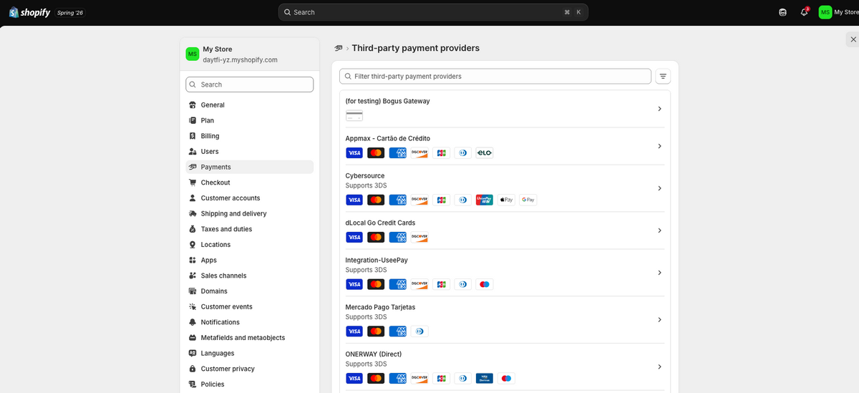Expand the dLocal Go row chevron

coord(659,231)
